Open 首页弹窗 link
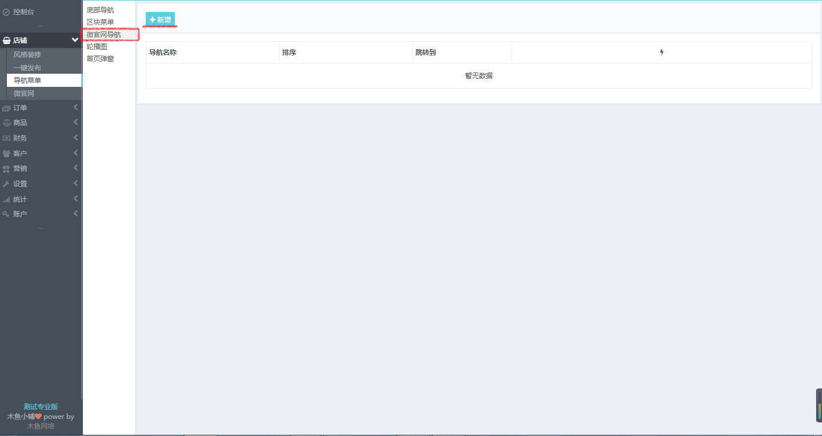The height and width of the screenshot is (436, 822). click(100, 59)
